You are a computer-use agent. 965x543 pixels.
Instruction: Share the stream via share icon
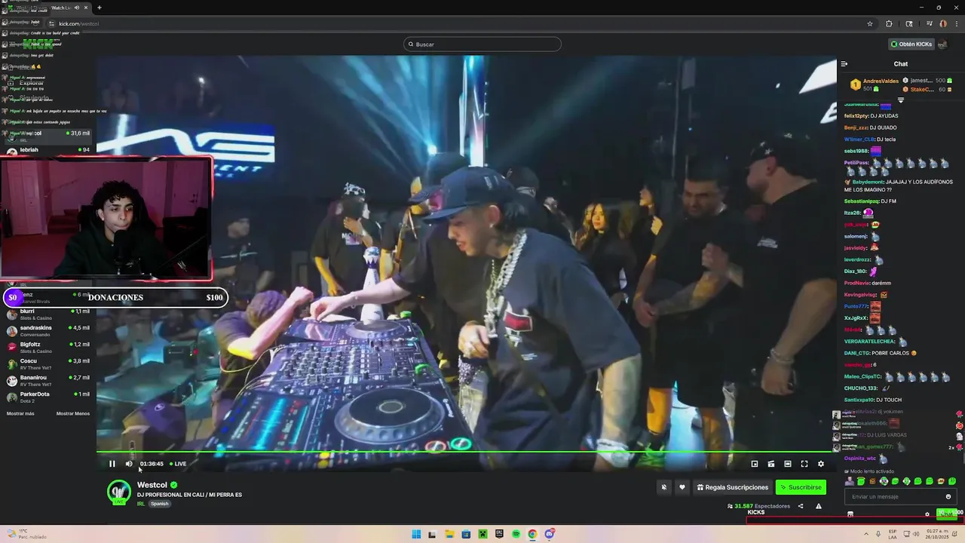(801, 506)
